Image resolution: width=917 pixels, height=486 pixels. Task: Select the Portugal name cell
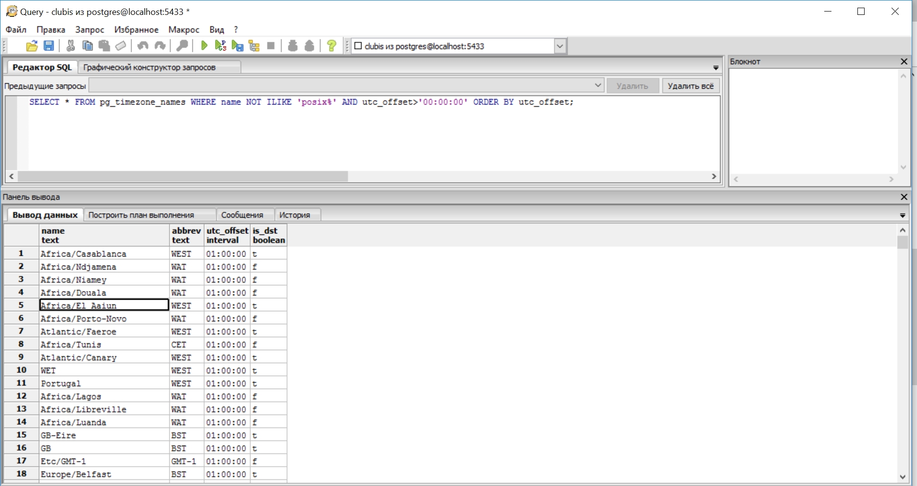104,383
